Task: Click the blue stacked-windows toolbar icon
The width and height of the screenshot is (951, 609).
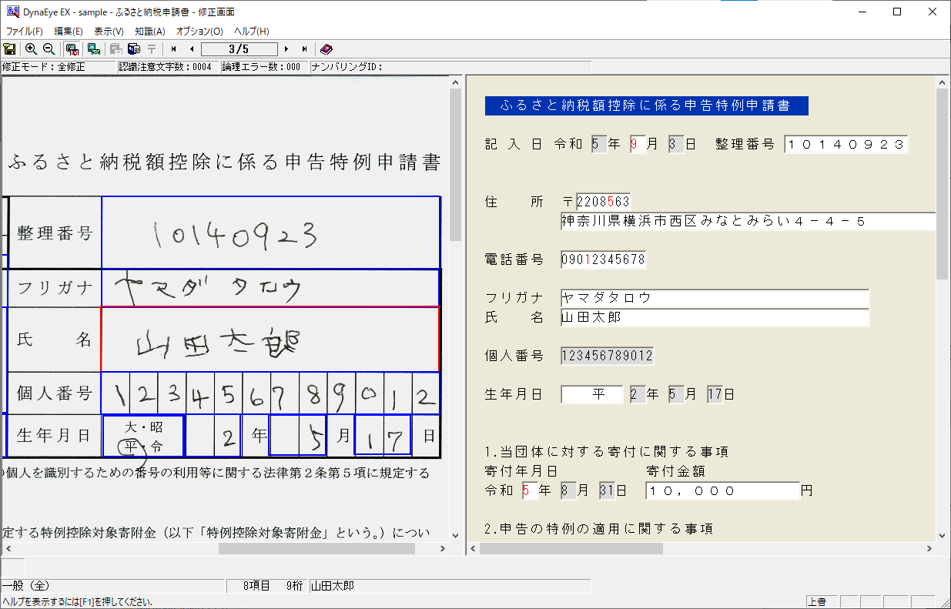Action: [133, 49]
